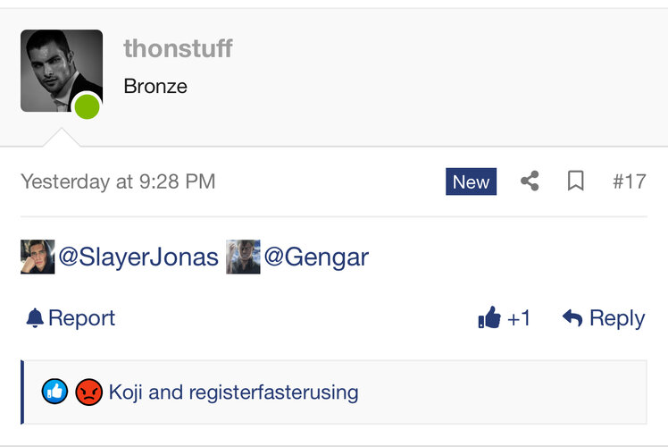This screenshot has width=668, height=447.
Task: Report this post
Action: click(x=71, y=318)
